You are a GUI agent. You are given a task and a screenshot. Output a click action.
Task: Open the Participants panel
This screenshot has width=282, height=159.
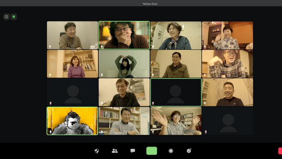click(115, 151)
